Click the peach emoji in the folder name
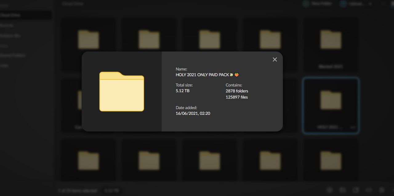This screenshot has width=394, height=196. point(237,75)
